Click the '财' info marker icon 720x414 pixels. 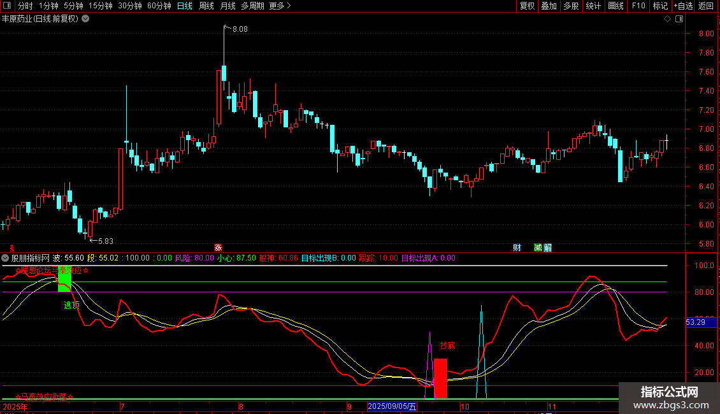click(517, 248)
